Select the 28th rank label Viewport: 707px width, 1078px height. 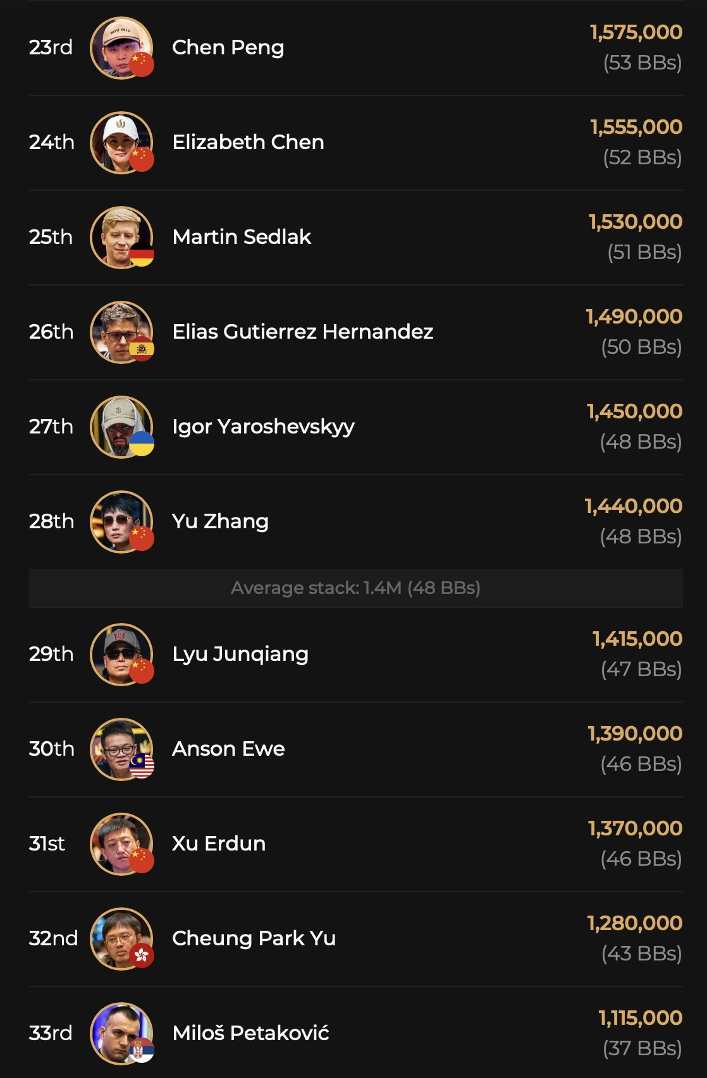(x=51, y=521)
